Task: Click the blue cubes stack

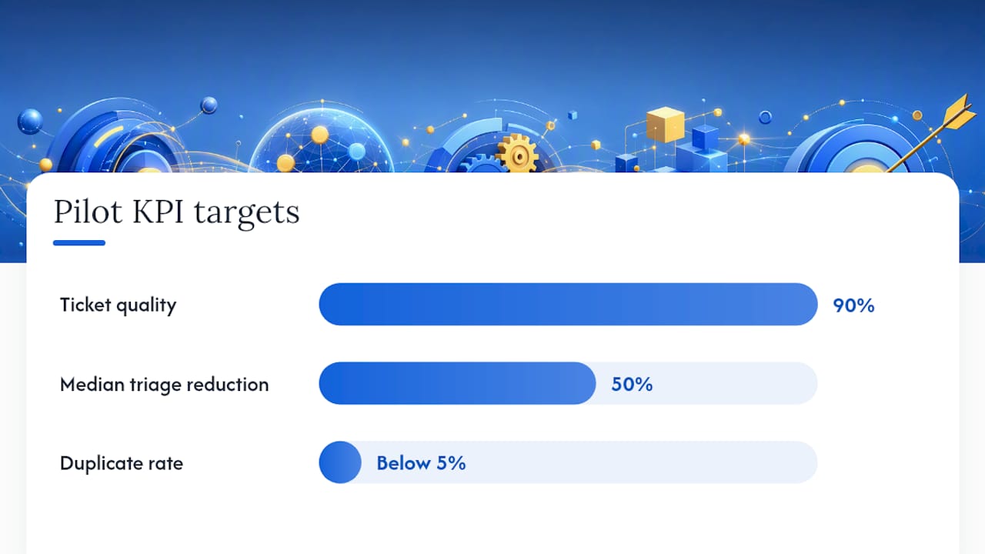Action: coord(699,151)
